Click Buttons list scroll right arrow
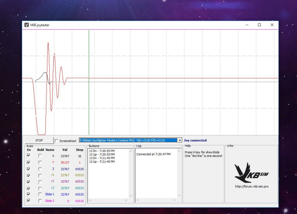Viewport: 297px width, 214px height. click(x=126, y=200)
